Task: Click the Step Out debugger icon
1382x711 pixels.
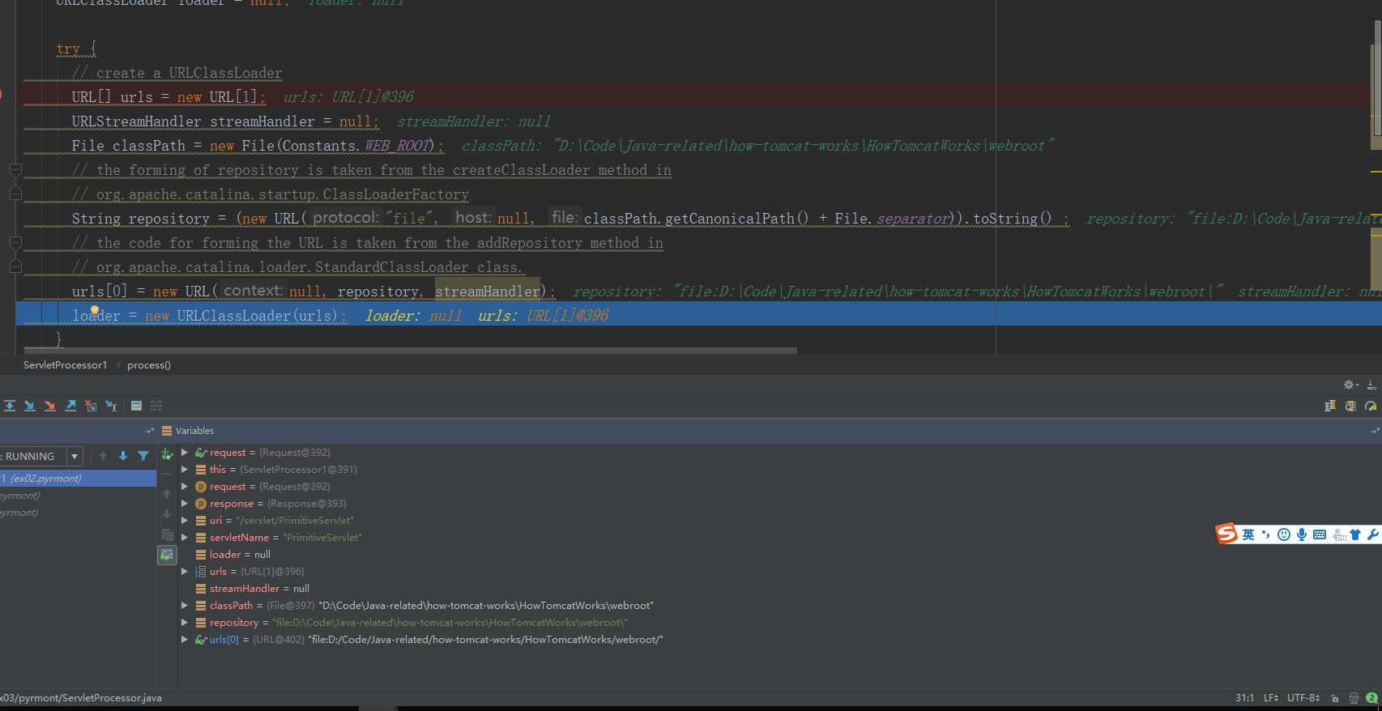Action: point(70,406)
